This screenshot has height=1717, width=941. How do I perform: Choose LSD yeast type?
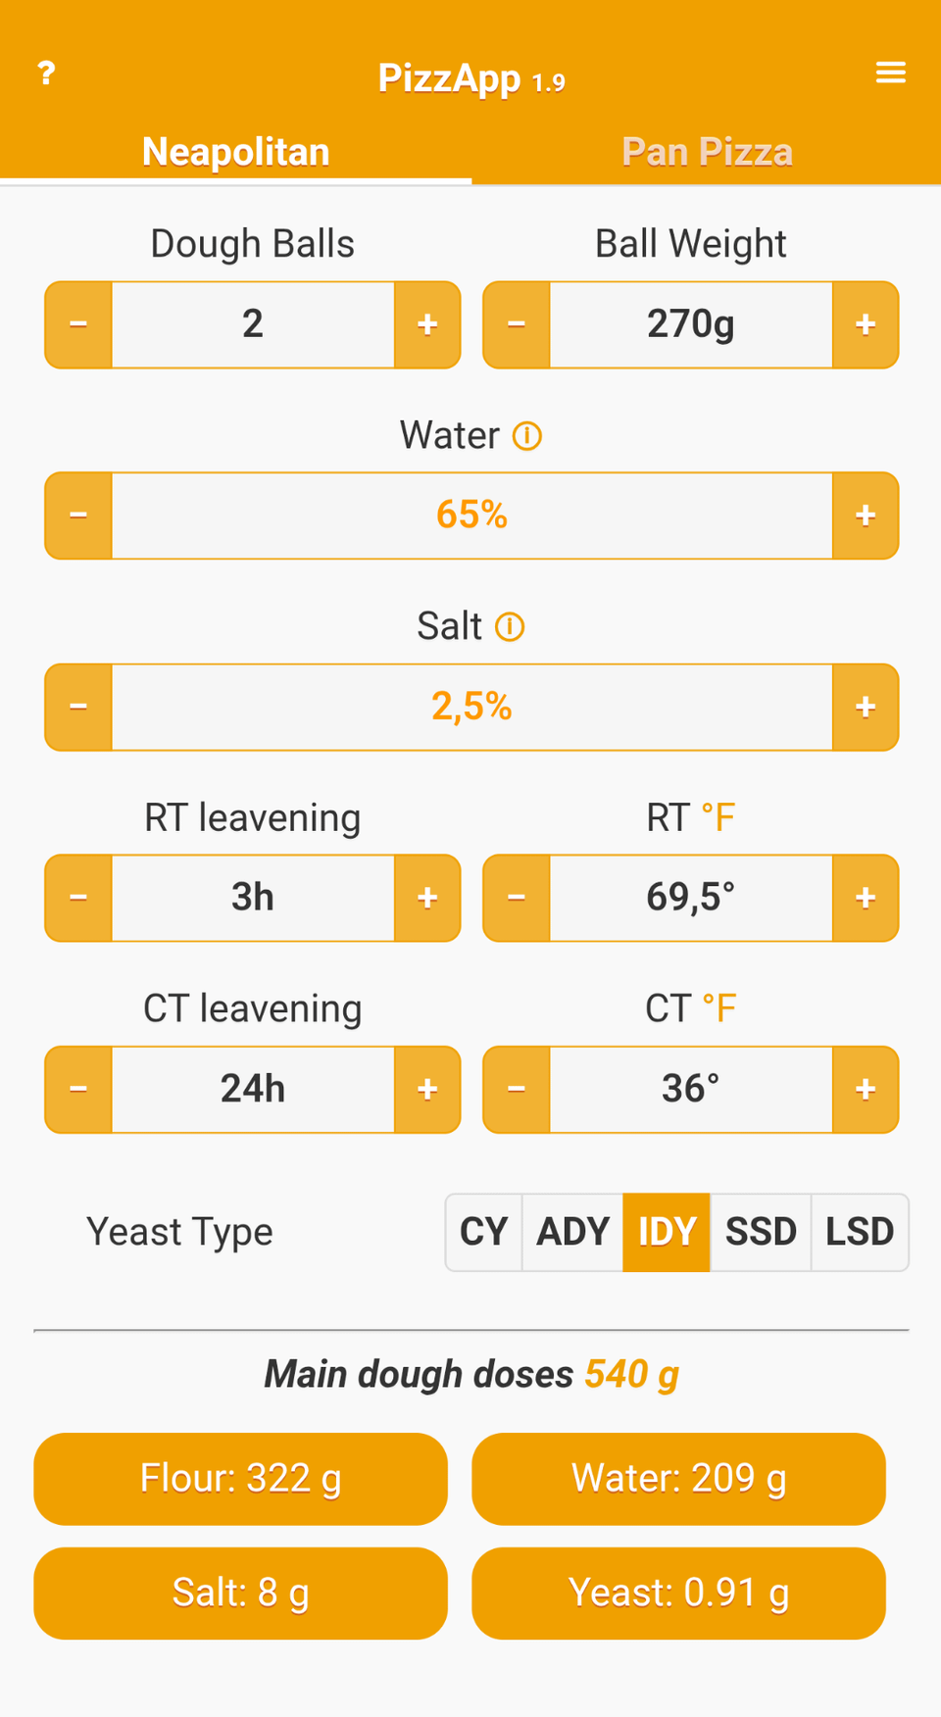[860, 1232]
